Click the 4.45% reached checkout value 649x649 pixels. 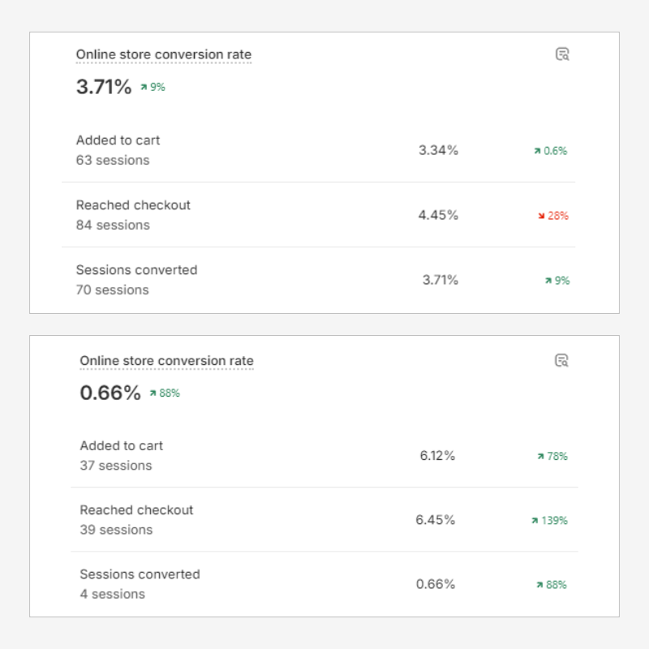tap(438, 215)
